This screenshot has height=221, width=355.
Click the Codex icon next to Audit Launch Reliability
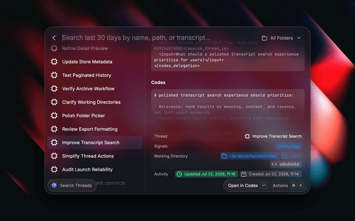click(x=54, y=170)
